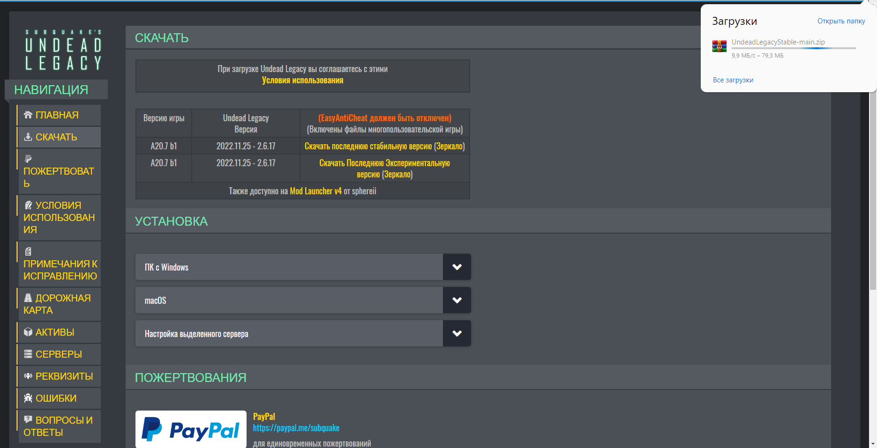
Task: Click the ПК с Windows label
Action: point(166,267)
